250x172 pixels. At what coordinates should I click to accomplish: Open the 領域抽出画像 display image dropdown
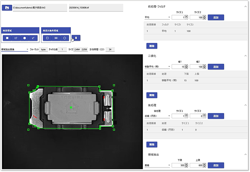click(15, 49)
